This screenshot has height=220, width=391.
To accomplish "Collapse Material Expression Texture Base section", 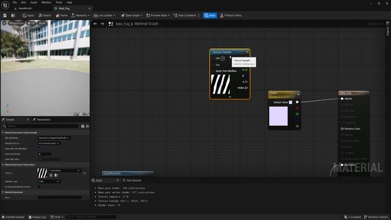I will [x=3, y=164].
